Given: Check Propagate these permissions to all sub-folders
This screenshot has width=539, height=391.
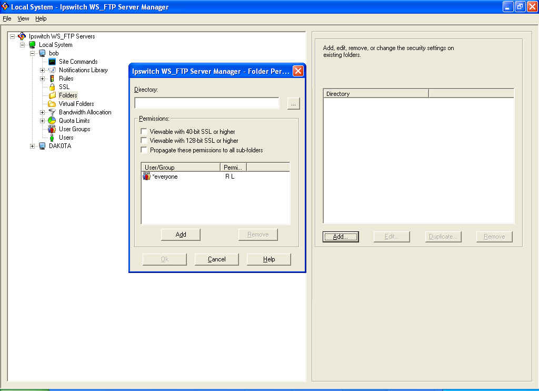Looking at the screenshot, I should 144,150.
